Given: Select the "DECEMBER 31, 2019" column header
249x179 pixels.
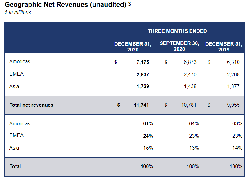Looking at the screenshot, I should pyautogui.click(x=224, y=47).
